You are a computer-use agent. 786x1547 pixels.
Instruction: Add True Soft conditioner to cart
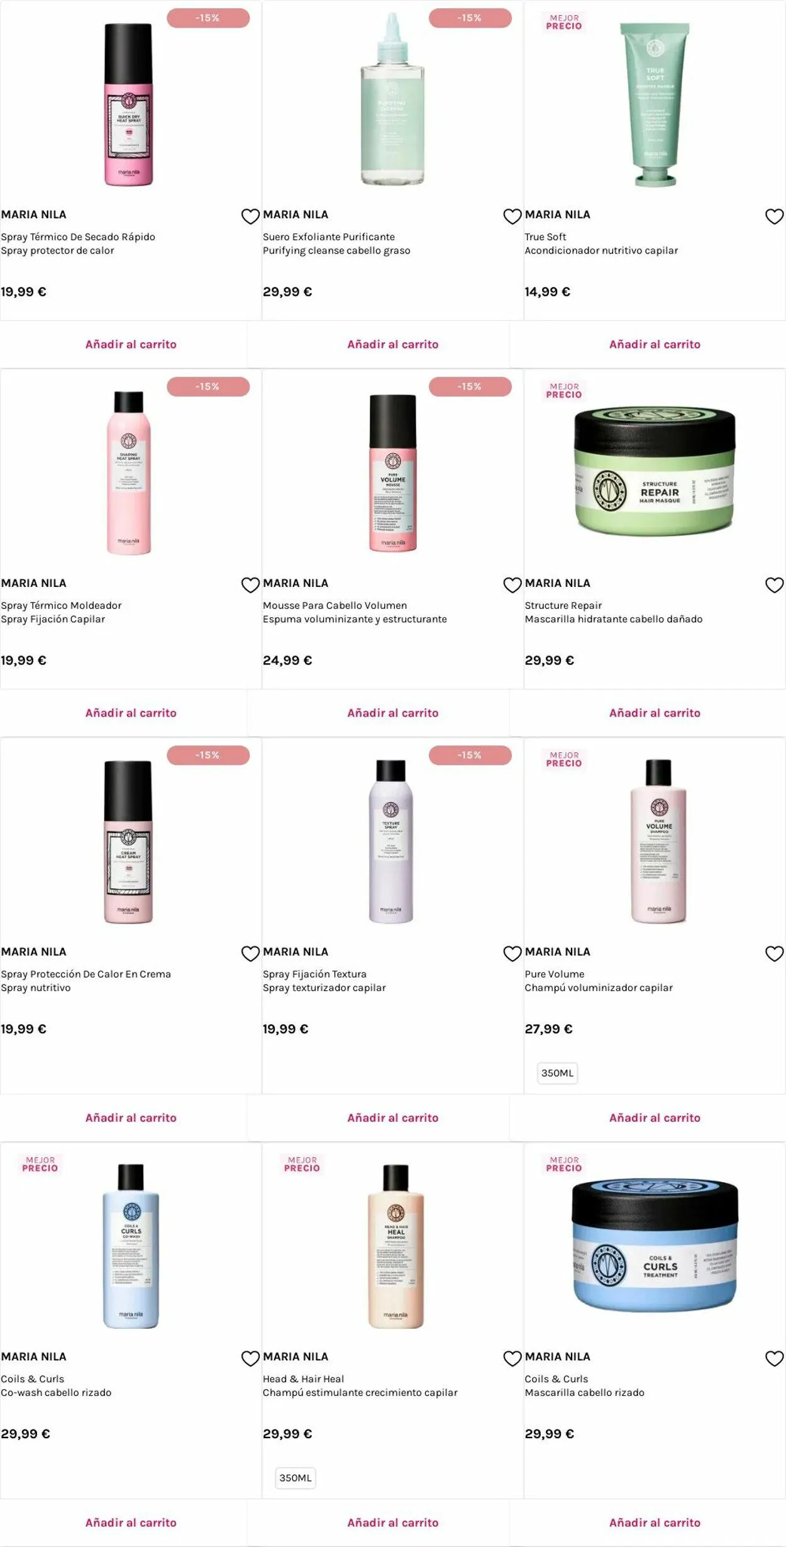click(655, 344)
